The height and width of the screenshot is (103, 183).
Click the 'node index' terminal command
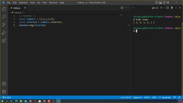click(x=142, y=20)
